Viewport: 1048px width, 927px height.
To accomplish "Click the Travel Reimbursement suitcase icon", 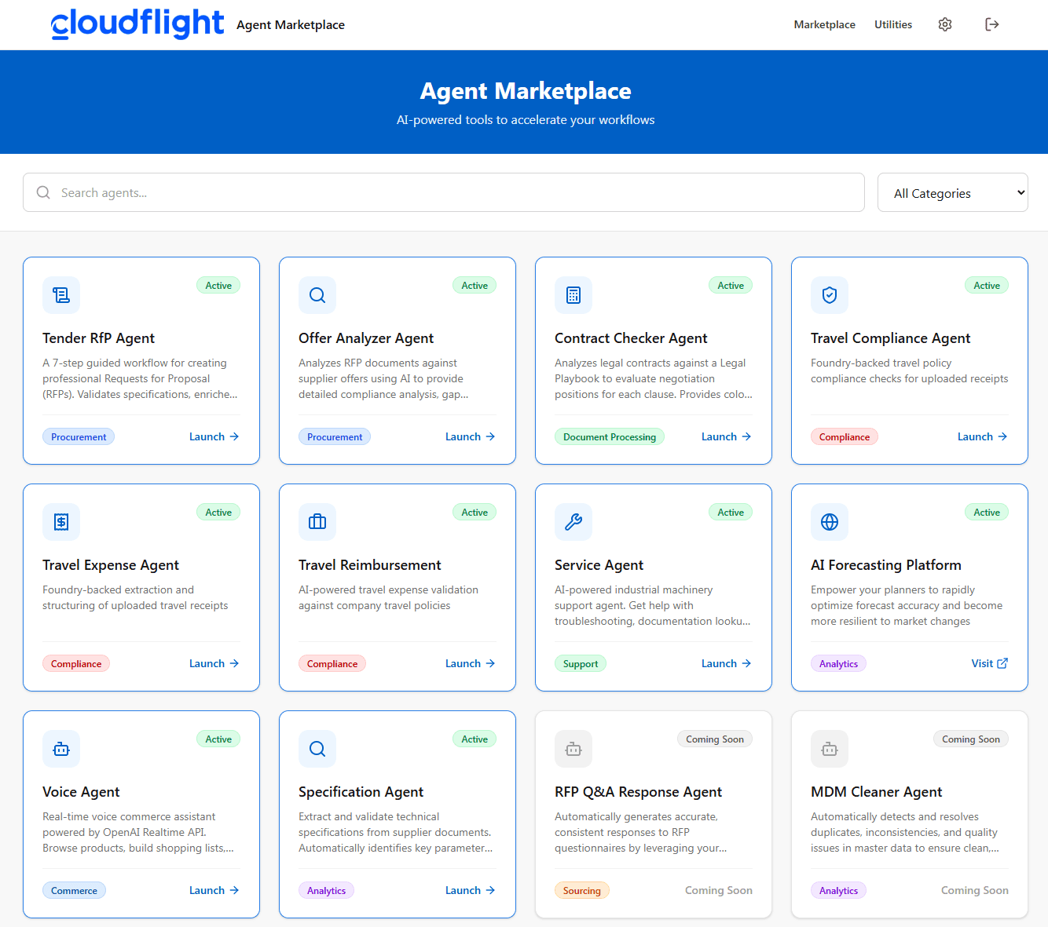I will click(317, 522).
